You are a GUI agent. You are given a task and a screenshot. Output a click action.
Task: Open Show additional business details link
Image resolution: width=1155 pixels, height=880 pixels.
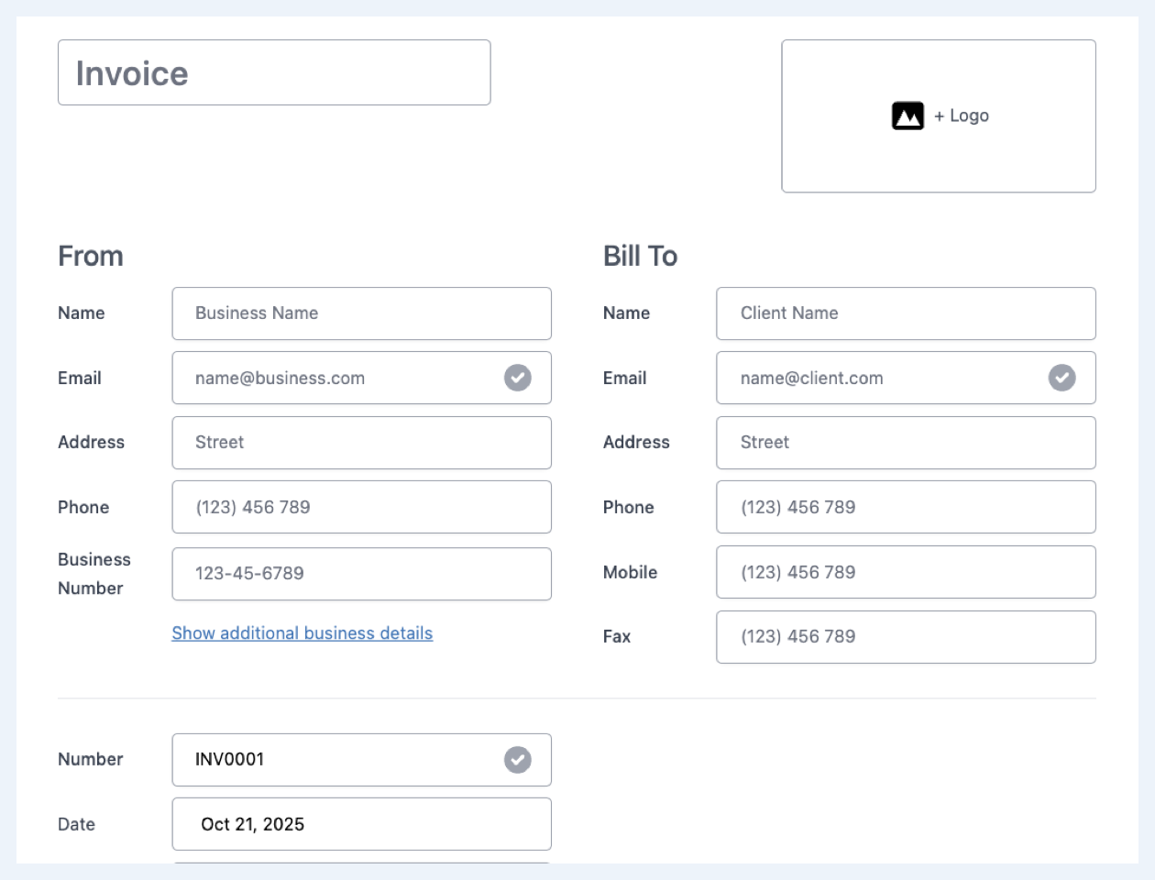302,633
